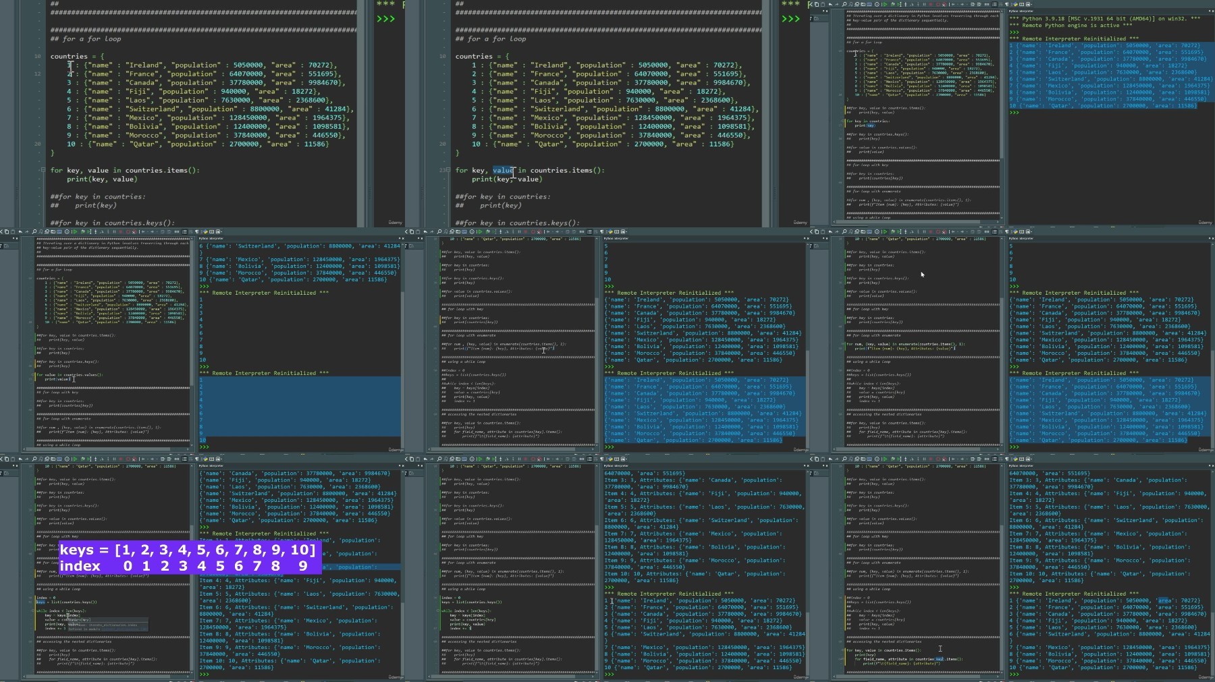Open the last toolbar icon's dropdown arrow above the Python 3.9.18 banner
The image size is (1215, 682).
tap(1031, 4)
